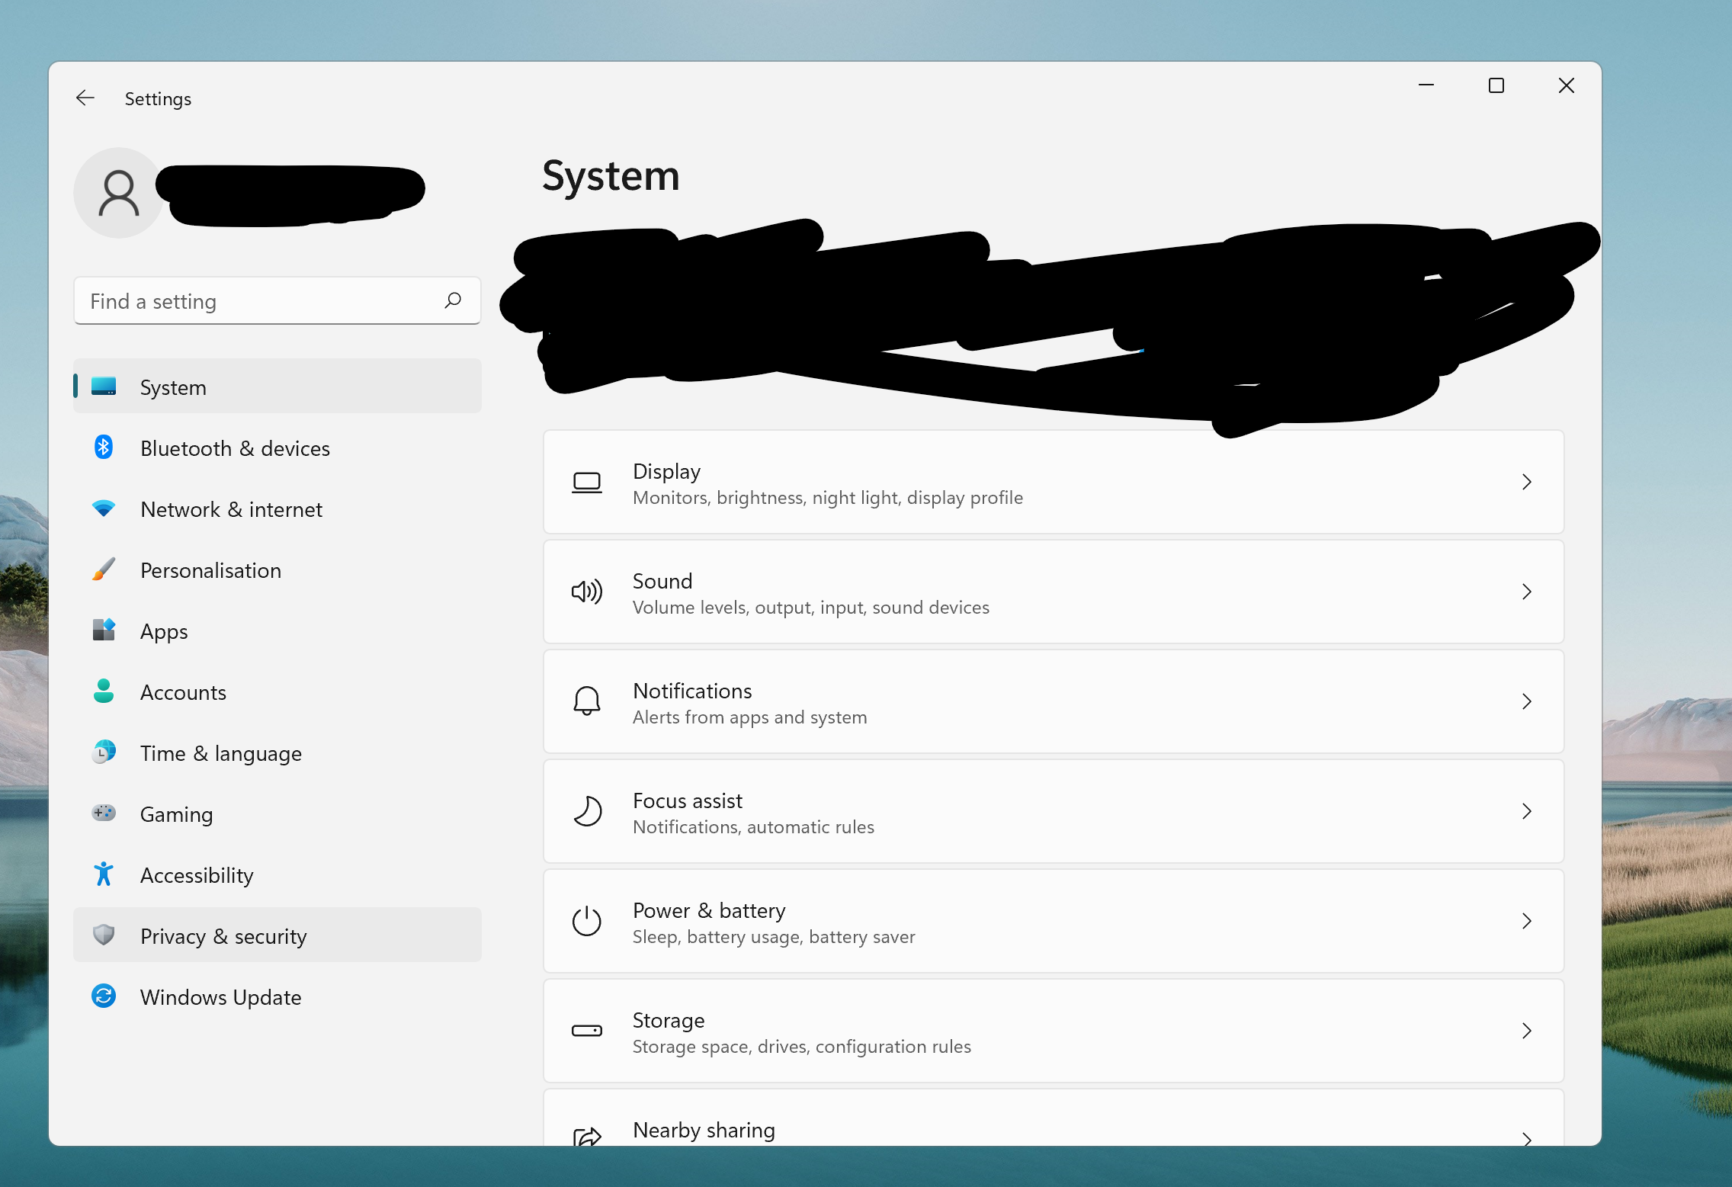This screenshot has width=1732, height=1187.
Task: Go to Gaming settings
Action: tap(277, 813)
